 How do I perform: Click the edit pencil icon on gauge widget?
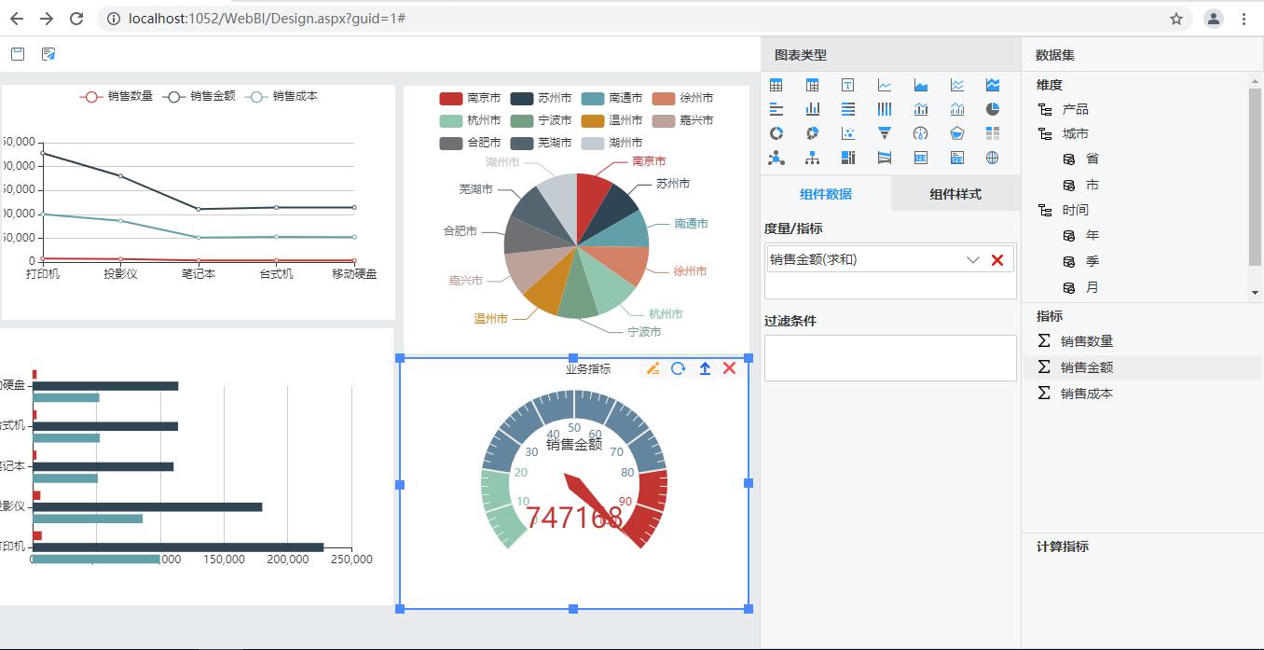653,368
